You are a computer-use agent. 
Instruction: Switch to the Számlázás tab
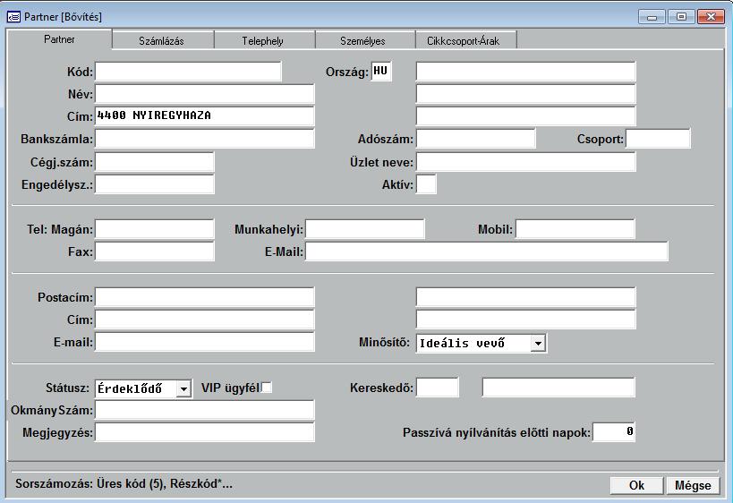(x=163, y=40)
